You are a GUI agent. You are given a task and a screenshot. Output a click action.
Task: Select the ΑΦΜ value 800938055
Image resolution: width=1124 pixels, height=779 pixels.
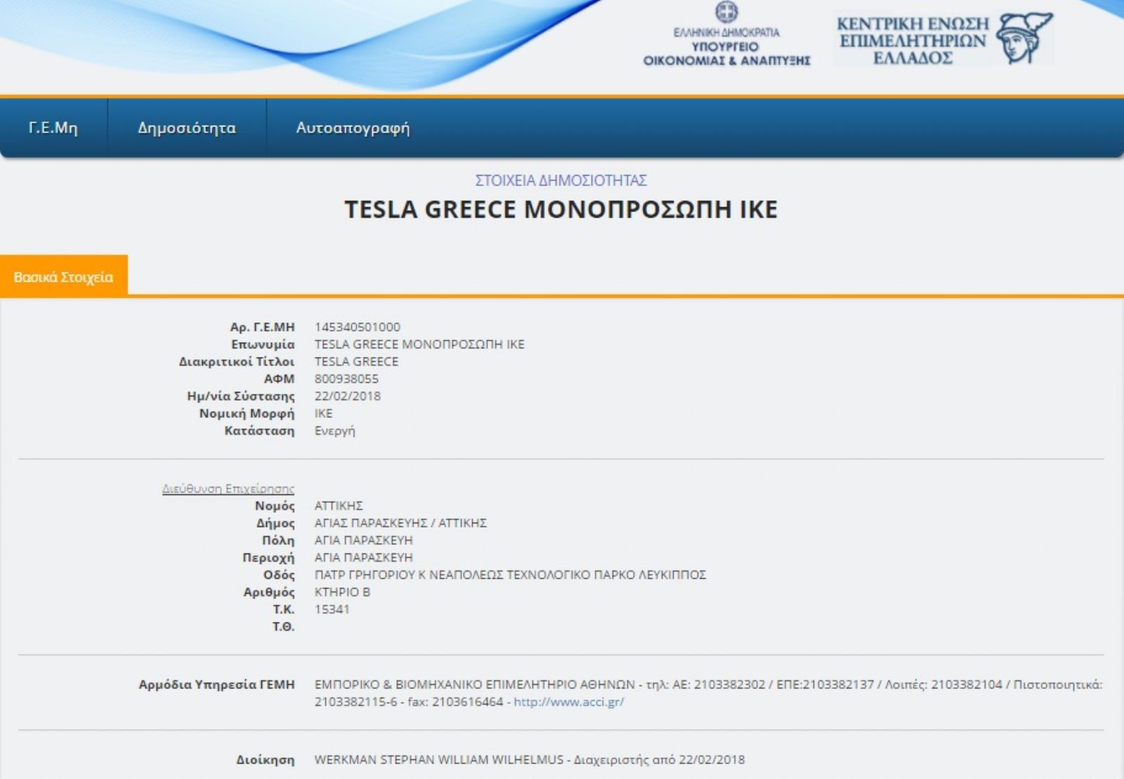click(346, 379)
